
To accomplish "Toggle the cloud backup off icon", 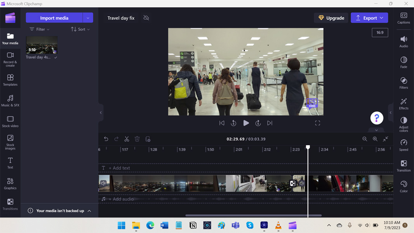I will click(x=146, y=18).
